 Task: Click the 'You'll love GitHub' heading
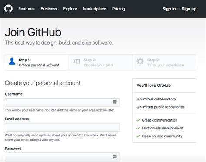(154, 86)
